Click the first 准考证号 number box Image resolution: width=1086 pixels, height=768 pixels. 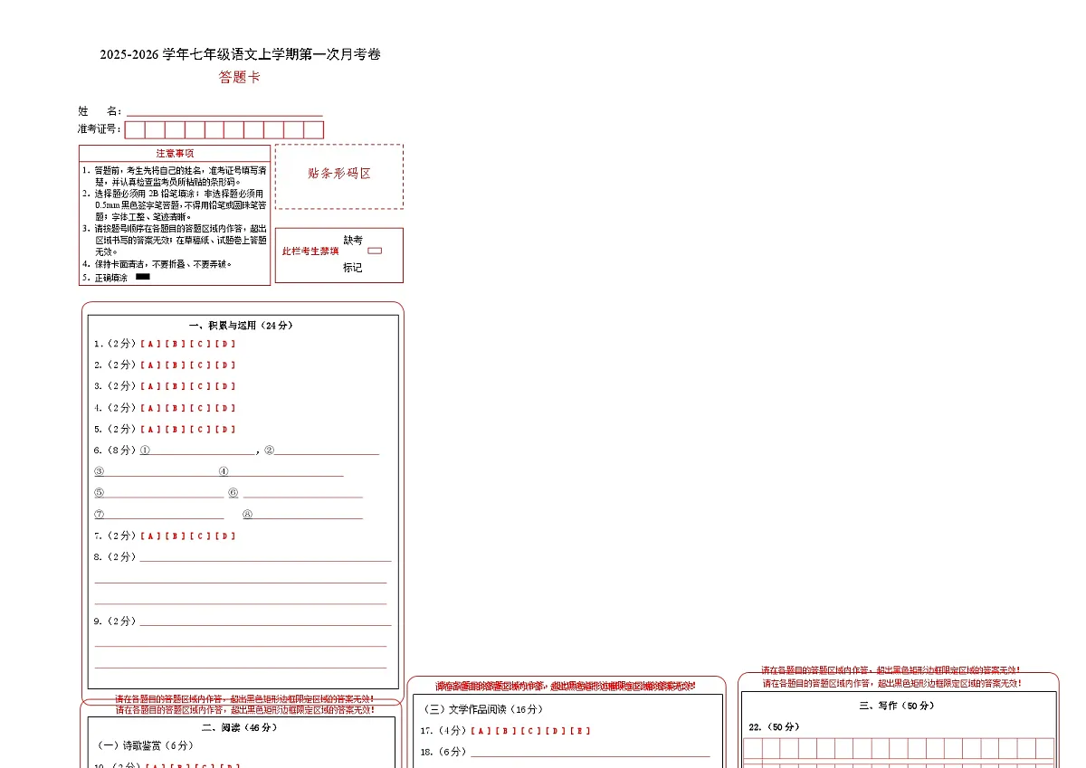[x=136, y=129]
